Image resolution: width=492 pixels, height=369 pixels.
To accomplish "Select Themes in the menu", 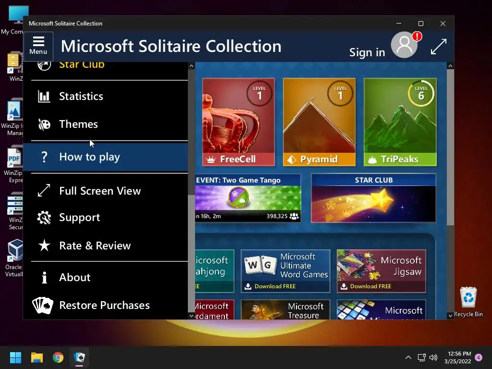I will tap(105, 124).
